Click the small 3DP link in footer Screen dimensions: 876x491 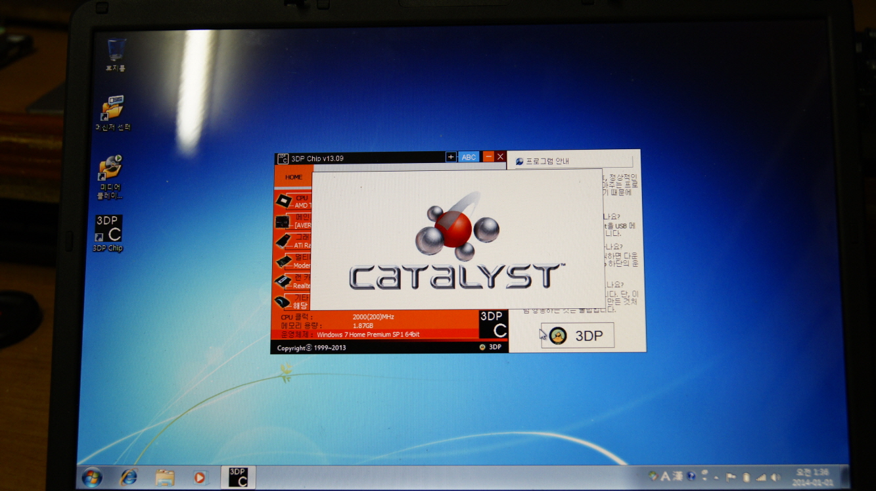(x=491, y=347)
